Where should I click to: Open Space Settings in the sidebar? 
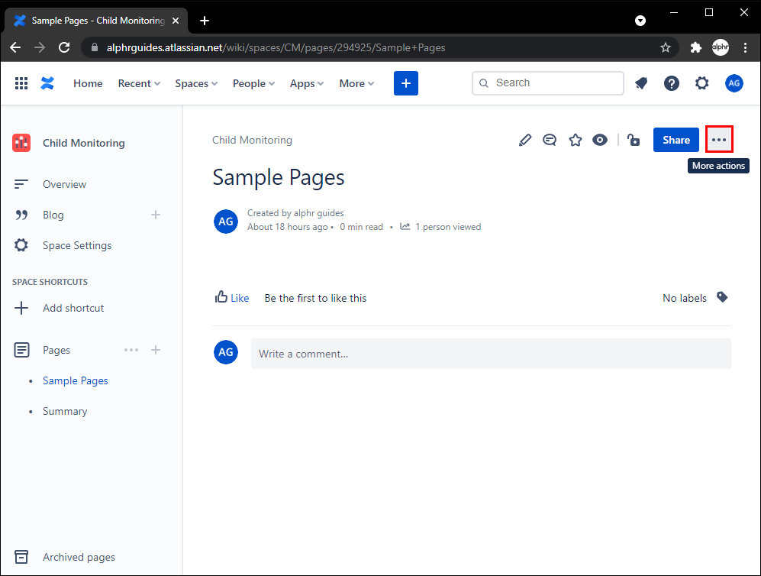point(77,245)
